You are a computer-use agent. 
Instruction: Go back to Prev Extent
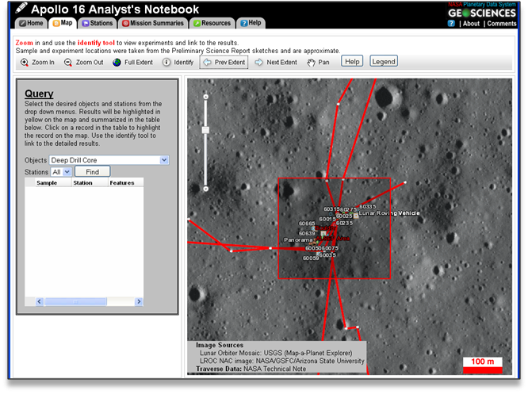[224, 62]
